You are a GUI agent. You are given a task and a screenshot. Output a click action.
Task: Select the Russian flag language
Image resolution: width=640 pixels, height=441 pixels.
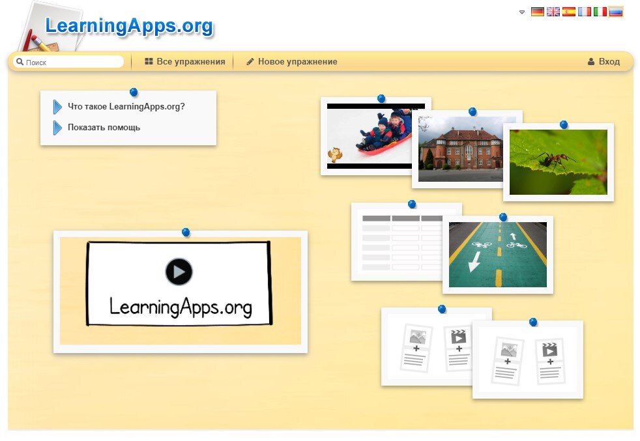[615, 12]
